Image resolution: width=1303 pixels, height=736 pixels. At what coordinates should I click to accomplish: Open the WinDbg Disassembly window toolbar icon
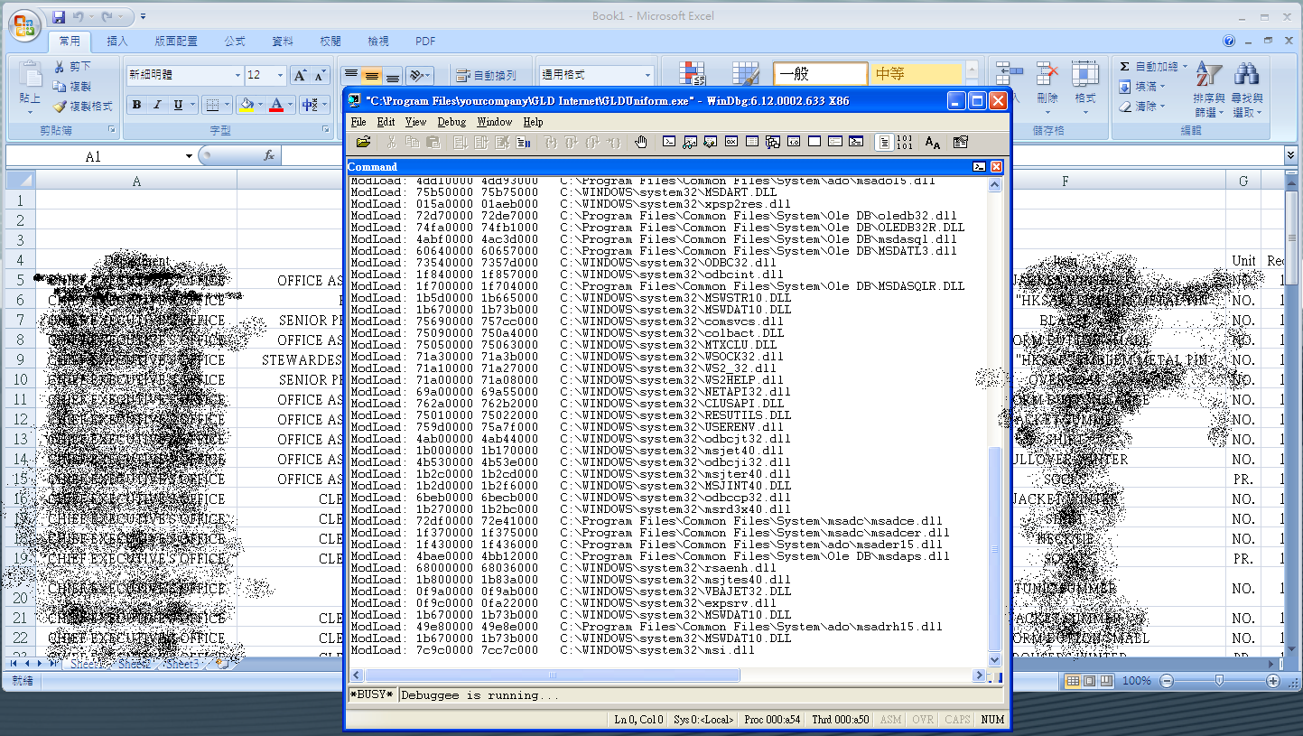pos(794,142)
